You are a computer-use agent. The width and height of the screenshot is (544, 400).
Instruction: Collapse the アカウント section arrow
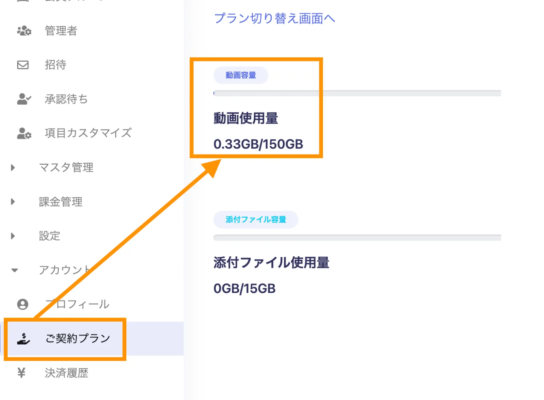tap(14, 270)
